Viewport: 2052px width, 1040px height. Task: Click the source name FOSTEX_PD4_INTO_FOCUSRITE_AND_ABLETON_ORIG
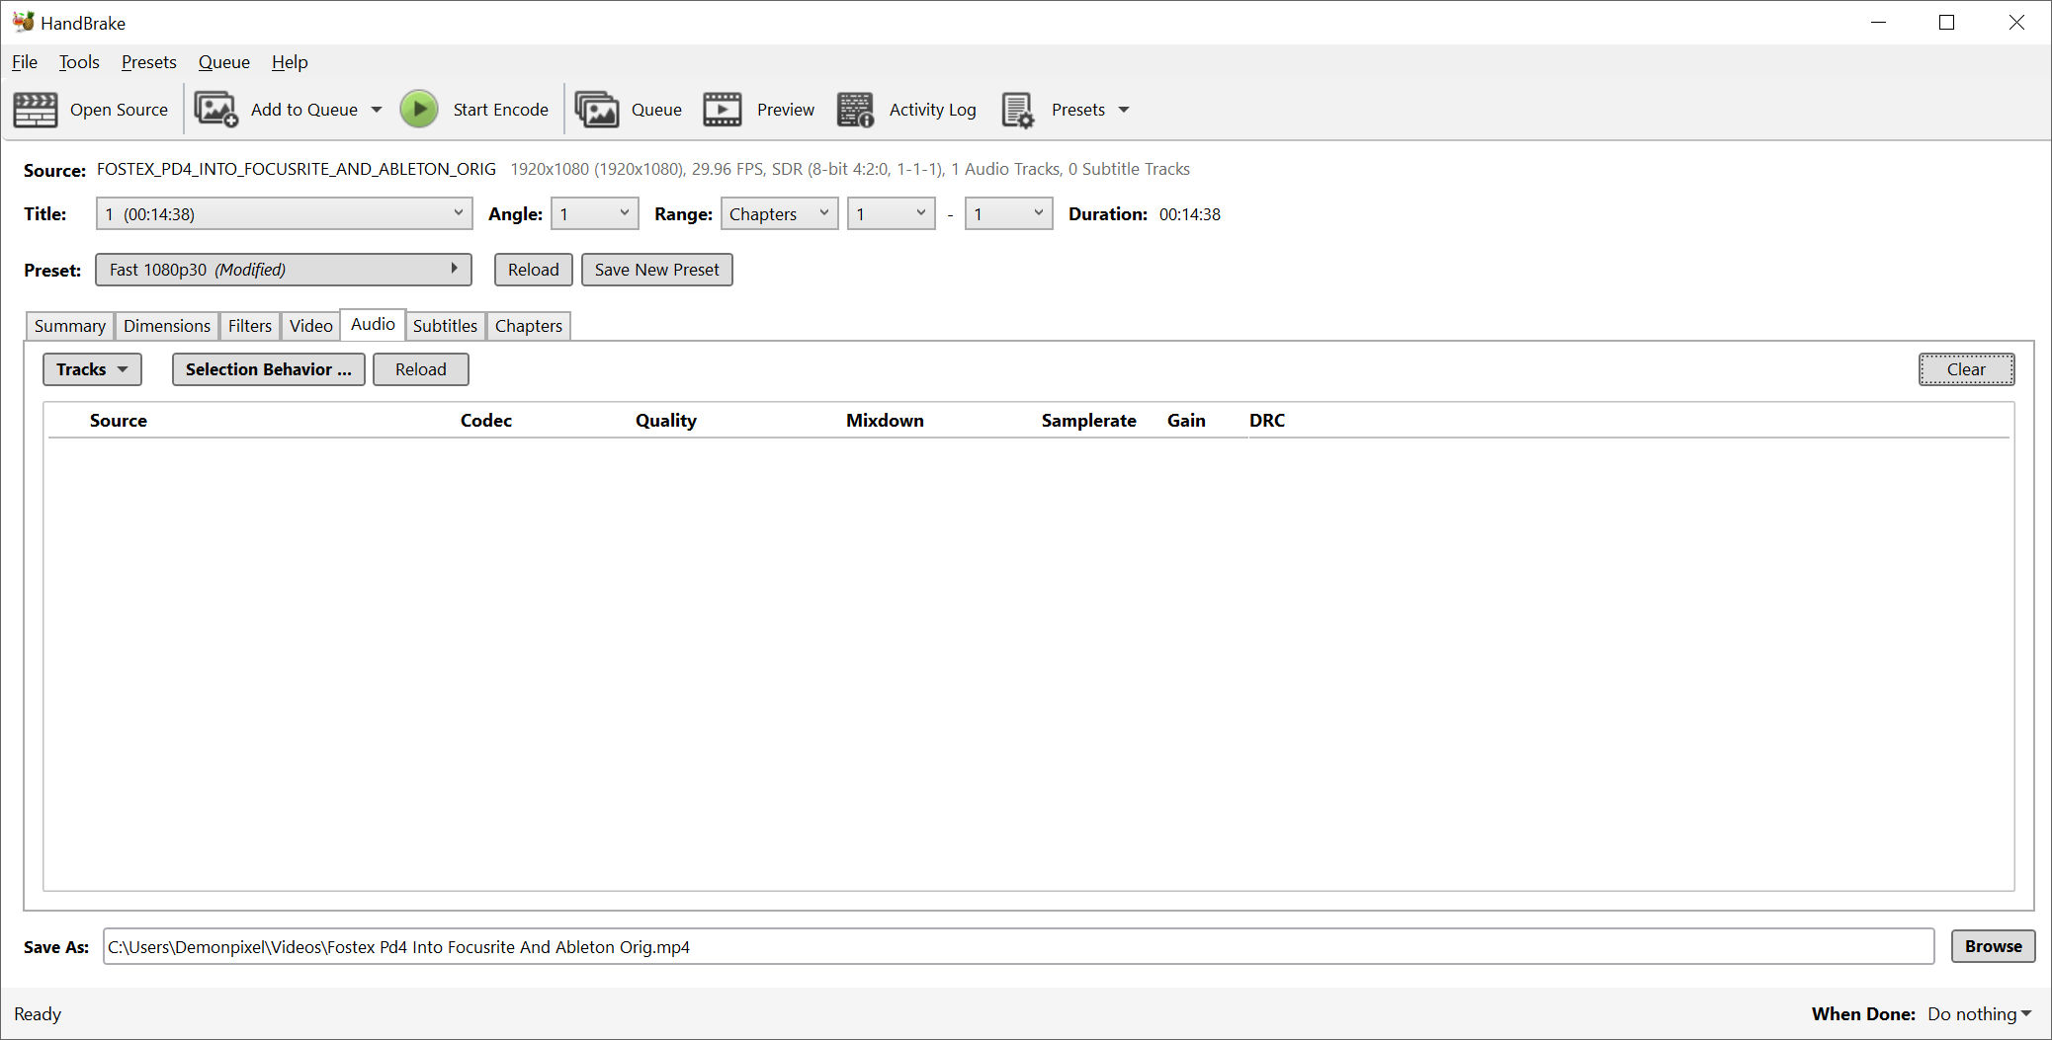click(x=297, y=169)
